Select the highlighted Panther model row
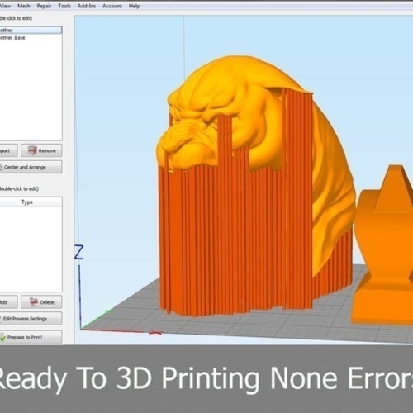This screenshot has height=413, width=413. [x=31, y=30]
